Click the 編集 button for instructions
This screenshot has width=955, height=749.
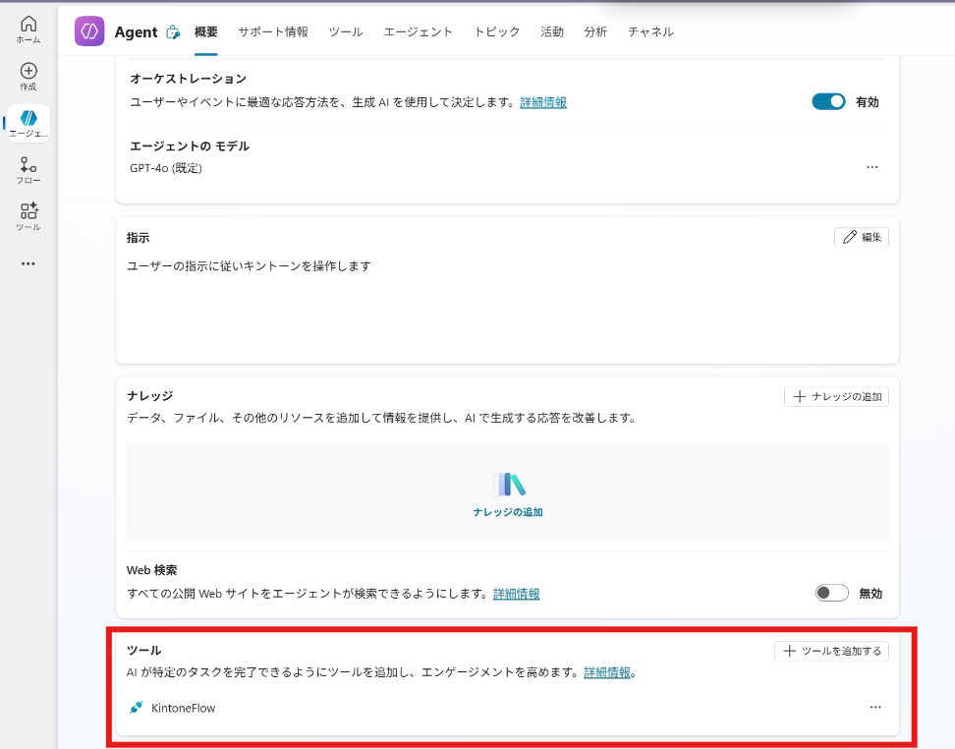point(862,237)
